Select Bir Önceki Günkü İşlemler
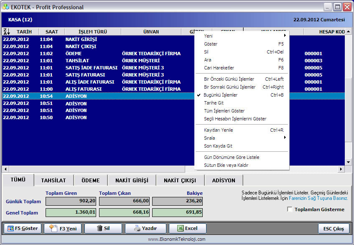 242,79
